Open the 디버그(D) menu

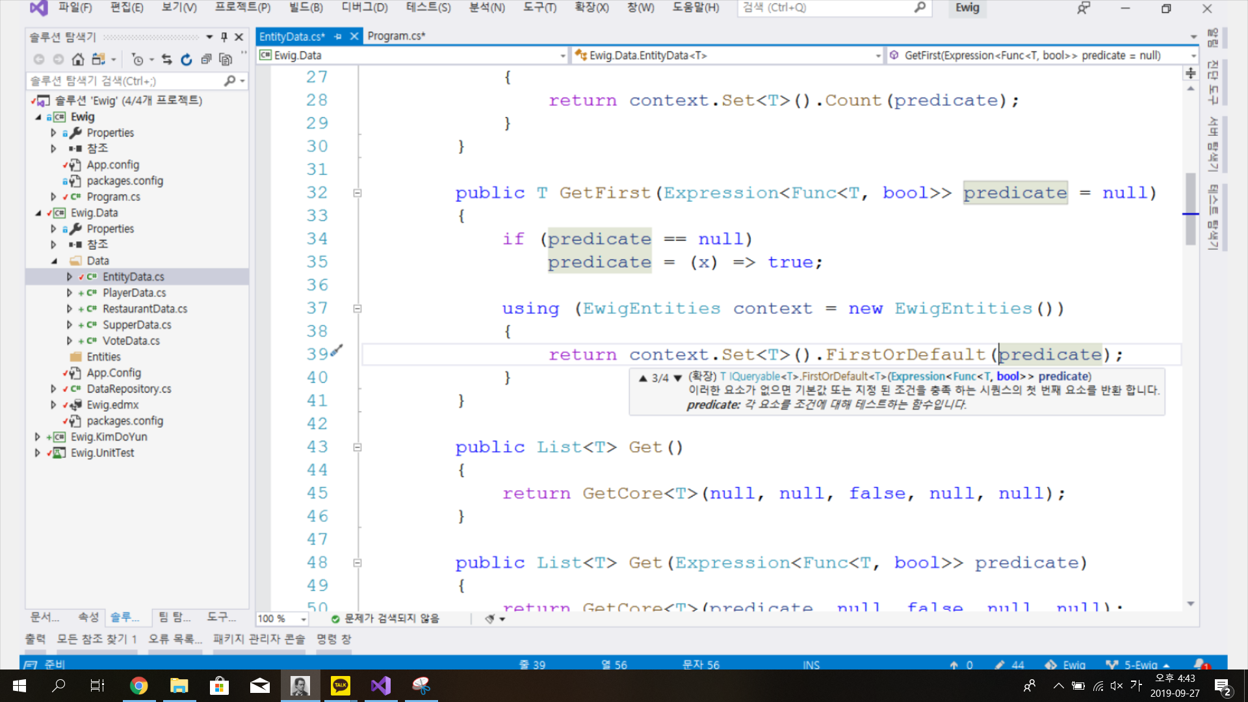tap(365, 8)
